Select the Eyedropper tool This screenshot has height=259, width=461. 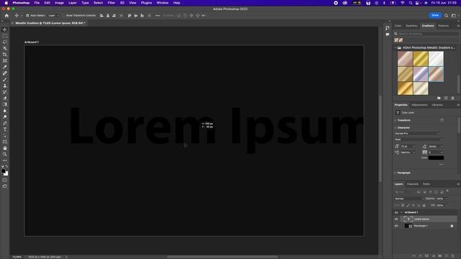(5, 67)
